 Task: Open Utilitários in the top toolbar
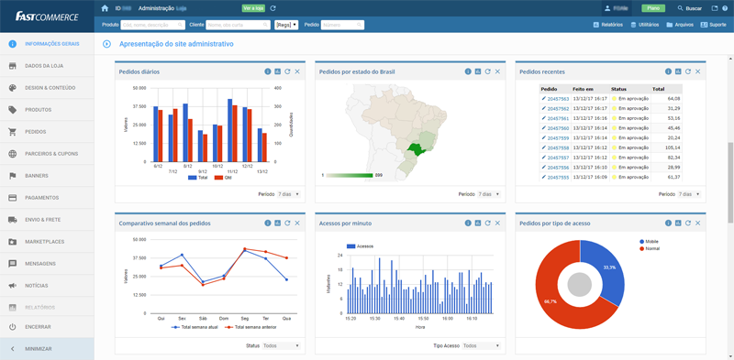[645, 25]
